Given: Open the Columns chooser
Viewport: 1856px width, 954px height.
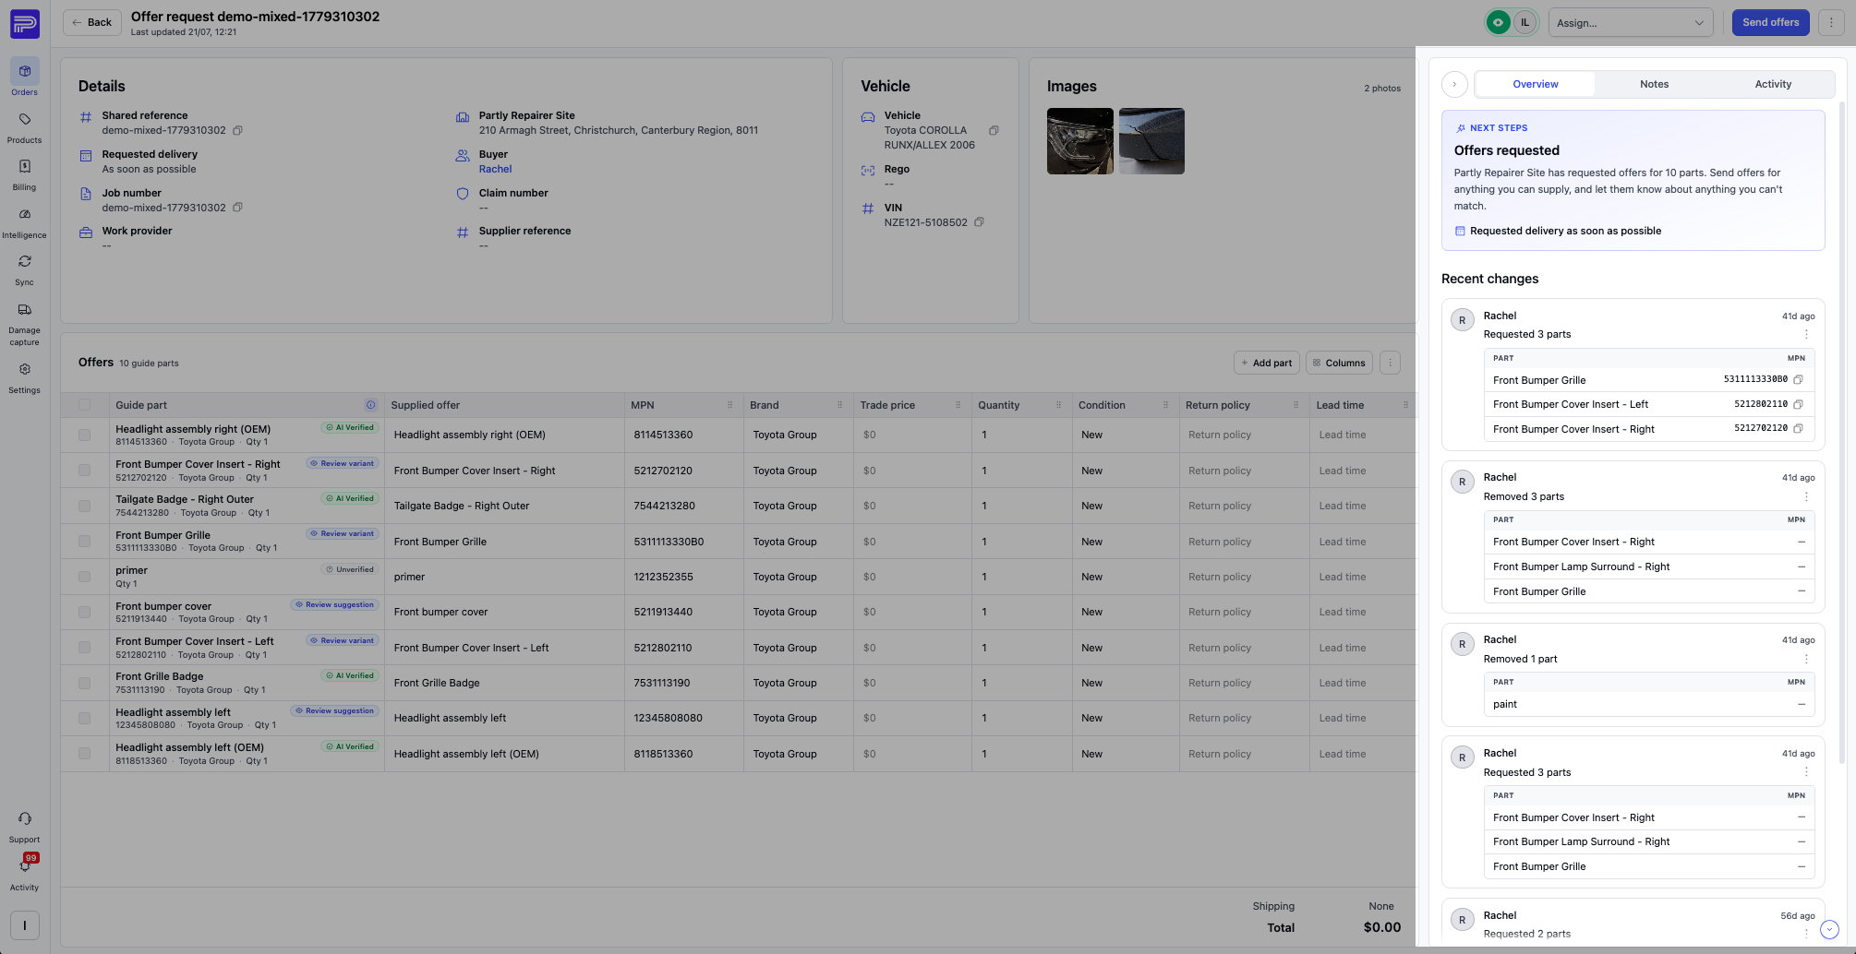Looking at the screenshot, I should point(1339,363).
